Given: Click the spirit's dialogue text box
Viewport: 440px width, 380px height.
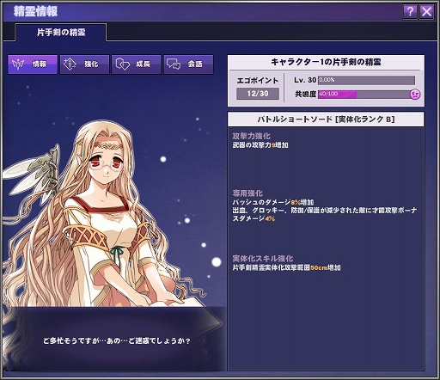Looking at the screenshot, I should (x=117, y=340).
